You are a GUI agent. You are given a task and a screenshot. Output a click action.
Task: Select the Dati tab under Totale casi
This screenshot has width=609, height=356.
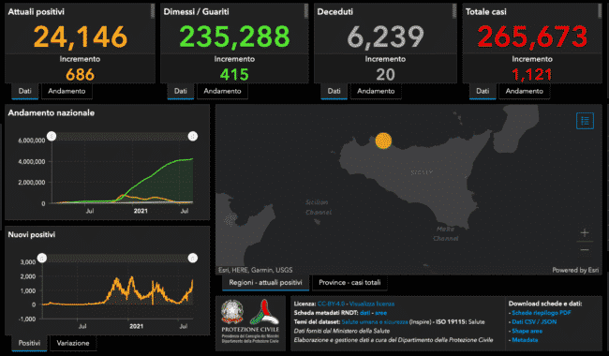click(483, 91)
